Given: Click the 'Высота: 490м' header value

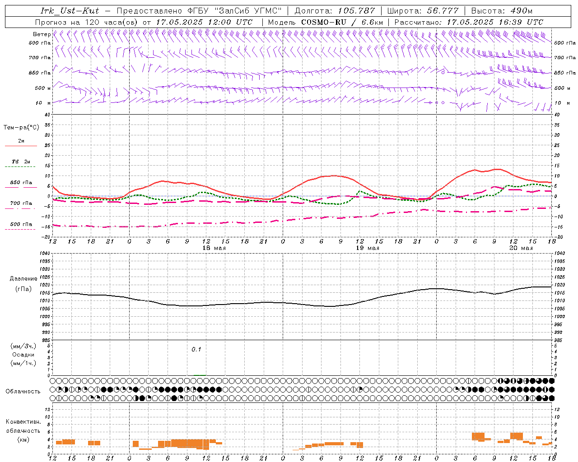Looking at the screenshot, I should click(502, 11).
